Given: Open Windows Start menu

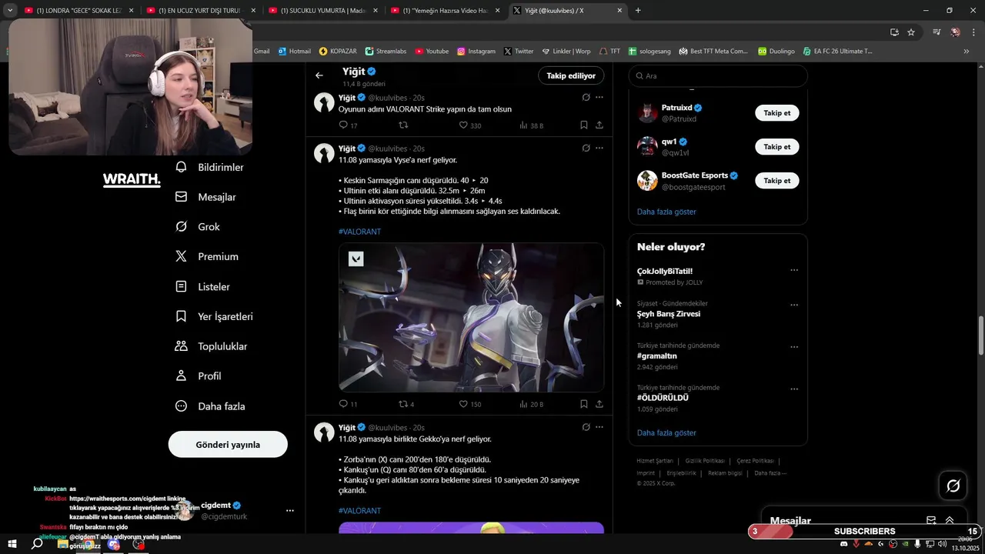Looking at the screenshot, I should [12, 544].
